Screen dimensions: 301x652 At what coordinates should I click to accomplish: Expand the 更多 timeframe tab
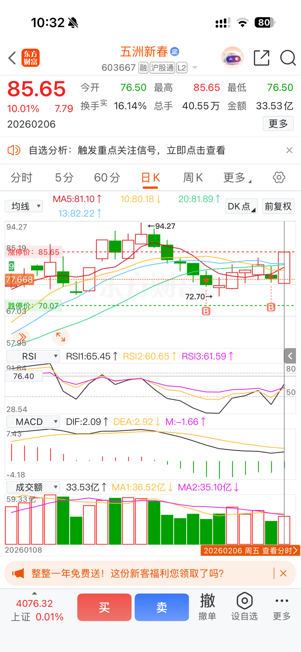pyautogui.click(x=237, y=177)
